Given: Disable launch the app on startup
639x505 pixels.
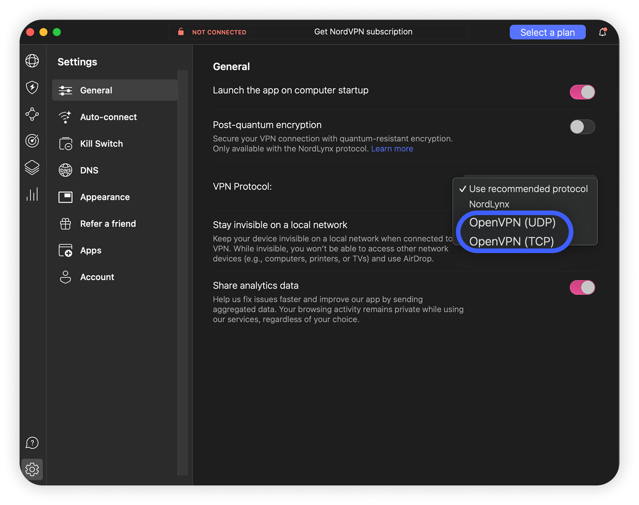Looking at the screenshot, I should click(582, 92).
